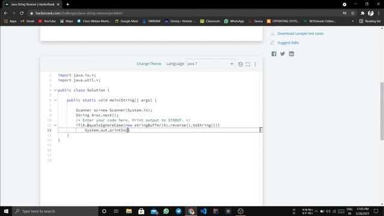Toggle the editor fullscreen icon
The image size is (384, 216).
tap(248, 64)
